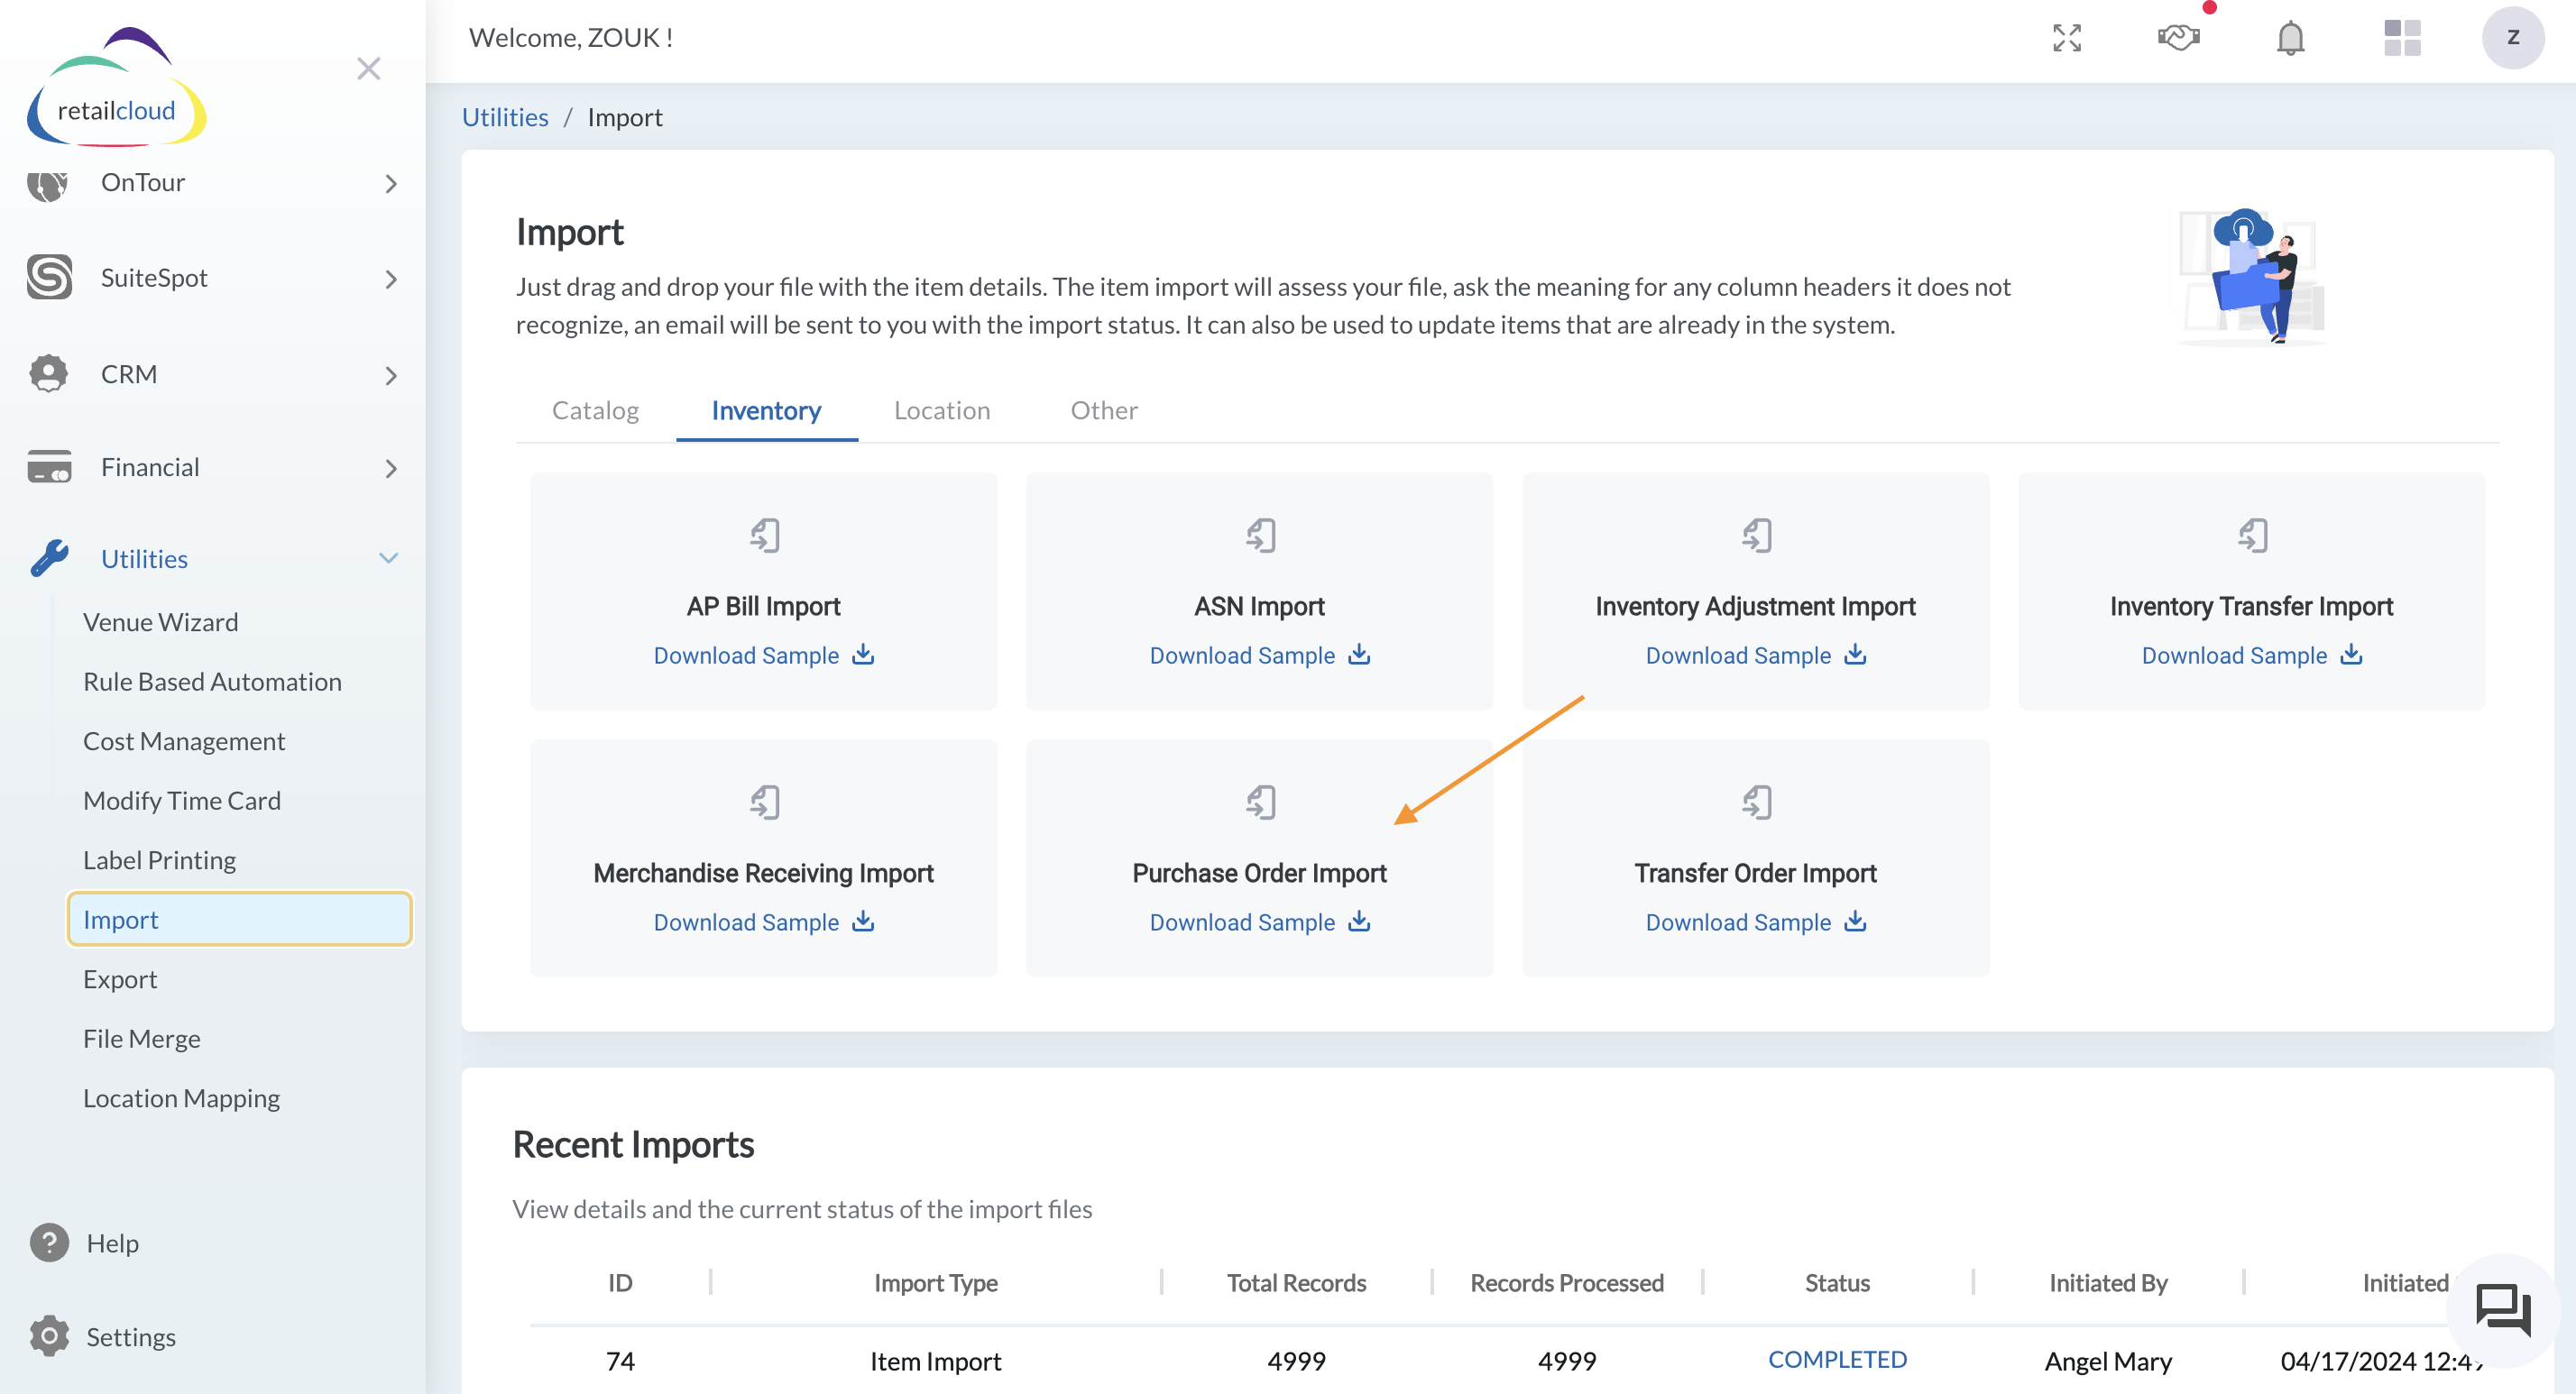Click the AP Bill Import file icon
The width and height of the screenshot is (2576, 1394).
765,535
